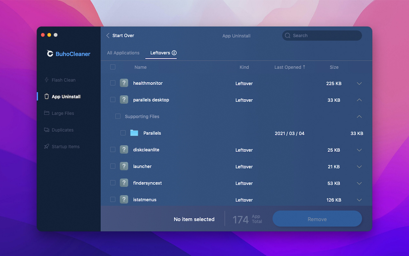This screenshot has width=409, height=256.
Task: Check the diskcleanlite checkbox
Action: point(113,150)
